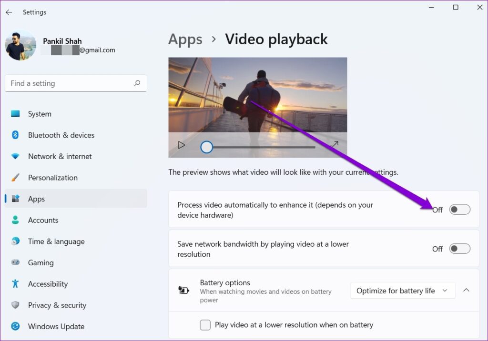Go back using the arrow button
488x341 pixels.
point(10,12)
